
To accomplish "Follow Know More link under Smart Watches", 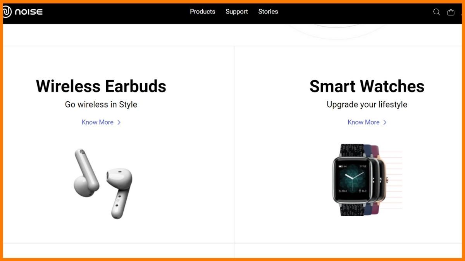I will click(x=363, y=122).
